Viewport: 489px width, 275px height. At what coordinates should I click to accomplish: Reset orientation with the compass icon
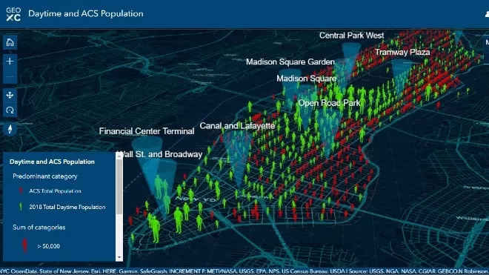tap(10, 129)
